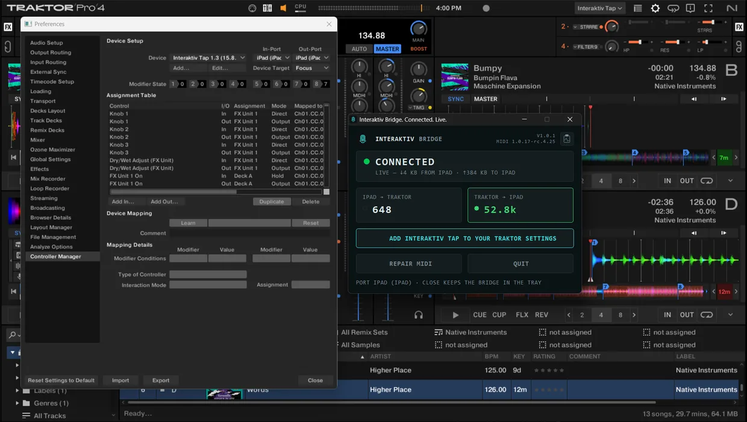
Task: Click the Deck D letter icon
Action: [x=731, y=205]
